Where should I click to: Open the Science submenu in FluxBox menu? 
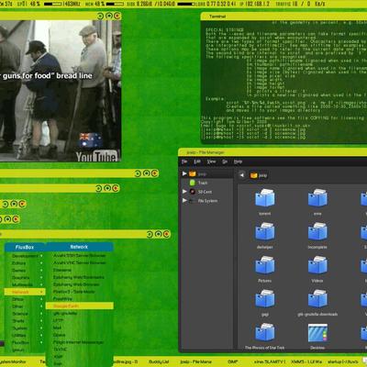[x=25, y=314]
